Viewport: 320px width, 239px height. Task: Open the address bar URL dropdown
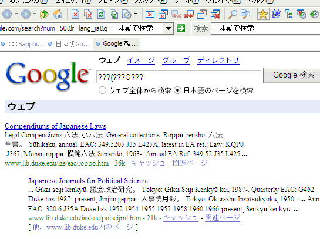click(168, 28)
